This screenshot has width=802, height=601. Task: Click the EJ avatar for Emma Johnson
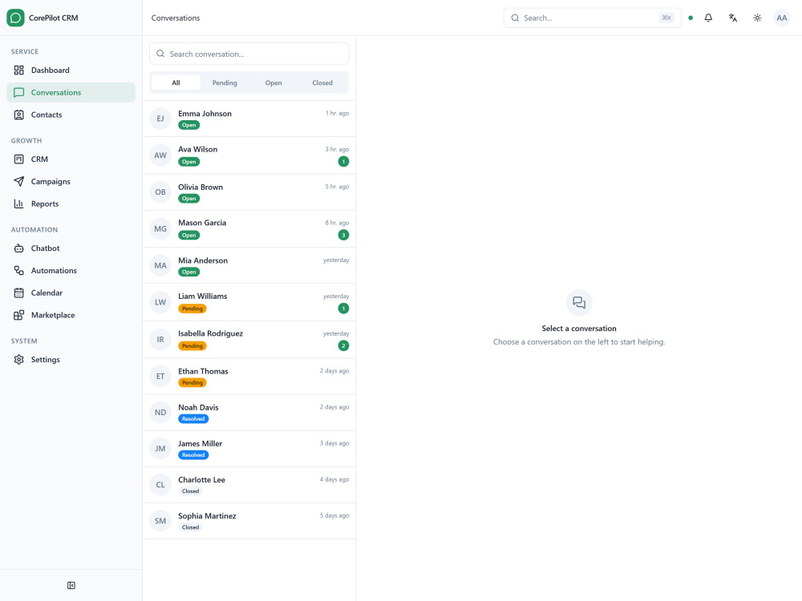(160, 119)
